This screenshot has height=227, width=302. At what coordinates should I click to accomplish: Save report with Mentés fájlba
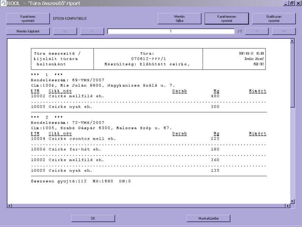click(179, 19)
